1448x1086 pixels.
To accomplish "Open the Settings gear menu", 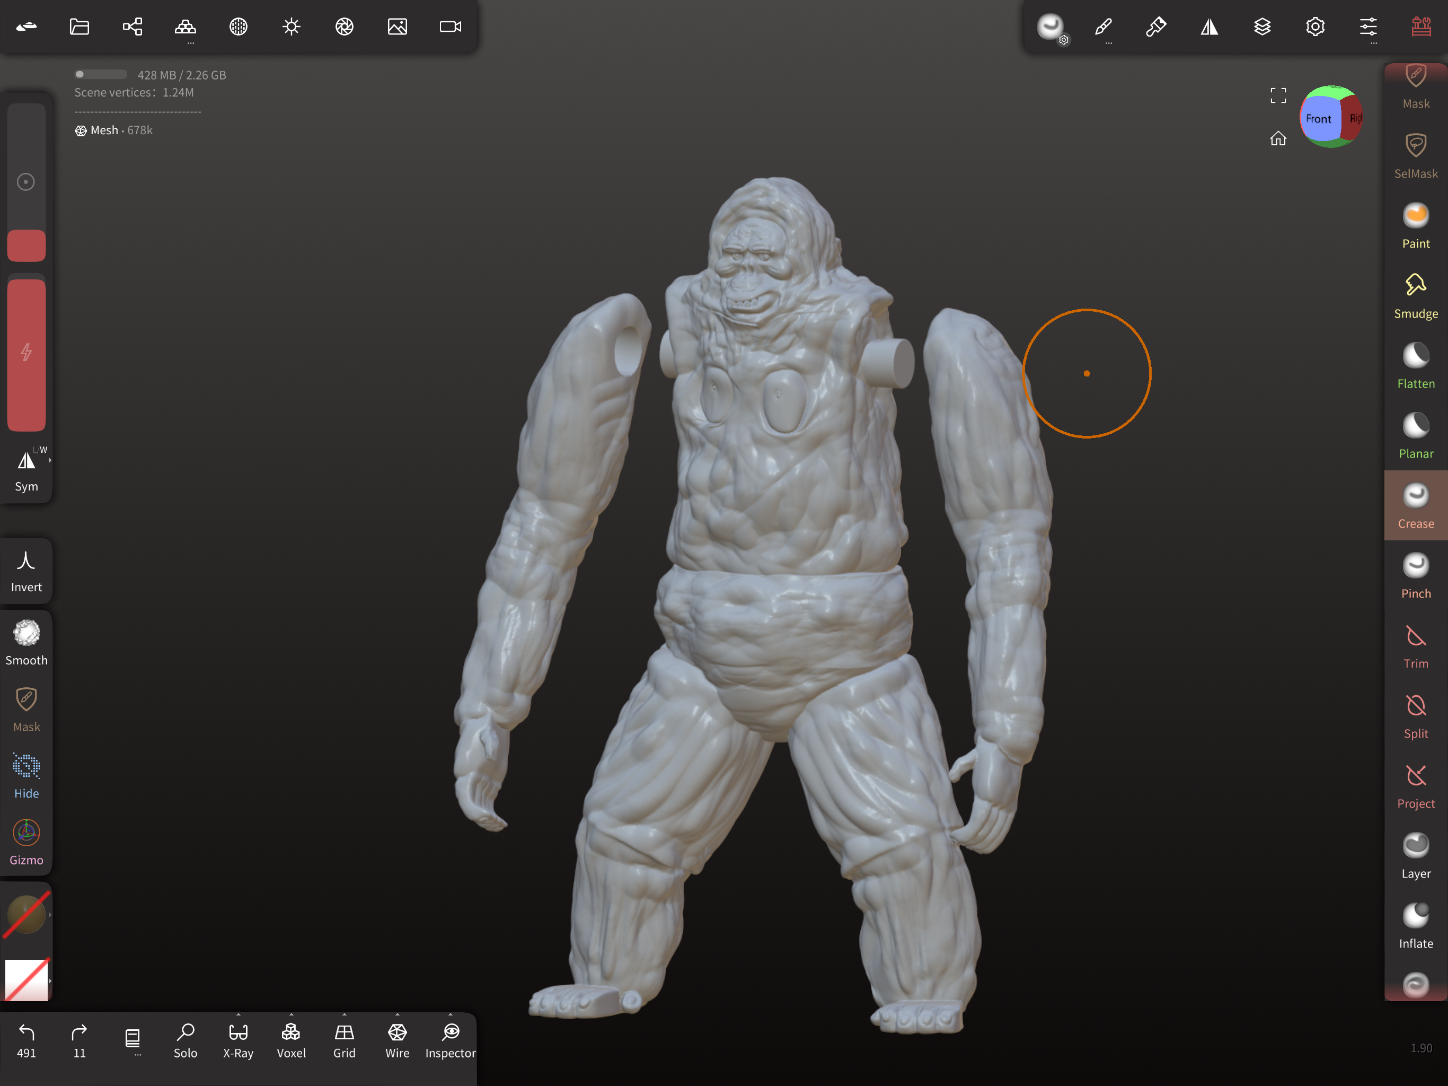I will coord(1315,27).
